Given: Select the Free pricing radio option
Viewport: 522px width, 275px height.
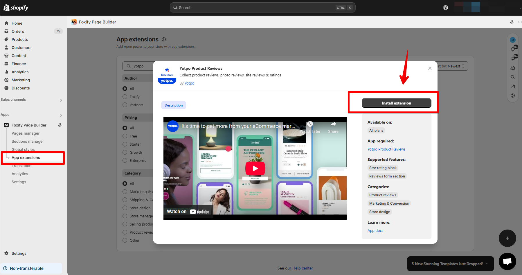Looking at the screenshot, I should (x=125, y=136).
